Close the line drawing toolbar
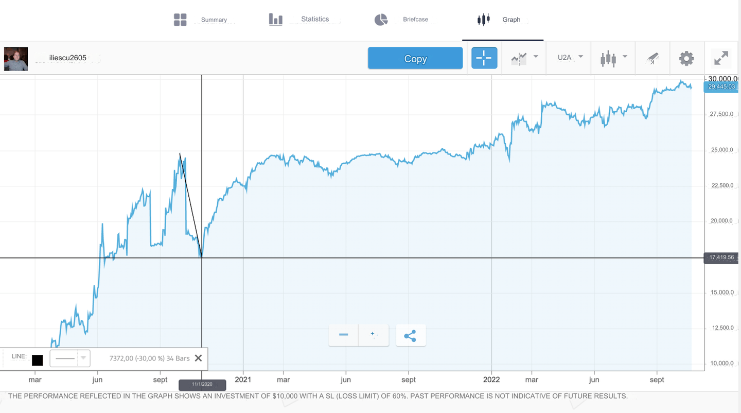 [x=198, y=358]
